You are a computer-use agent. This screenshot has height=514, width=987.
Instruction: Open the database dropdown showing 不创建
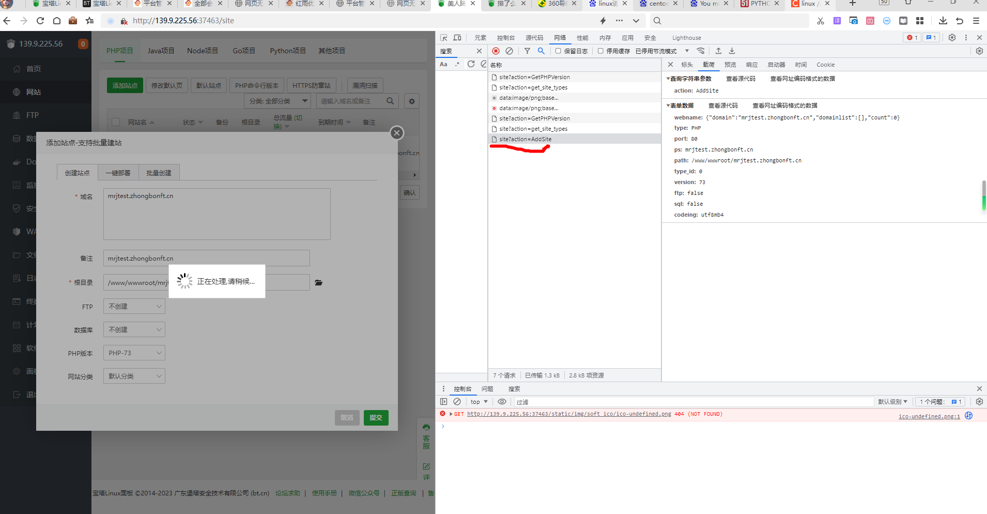coord(134,329)
